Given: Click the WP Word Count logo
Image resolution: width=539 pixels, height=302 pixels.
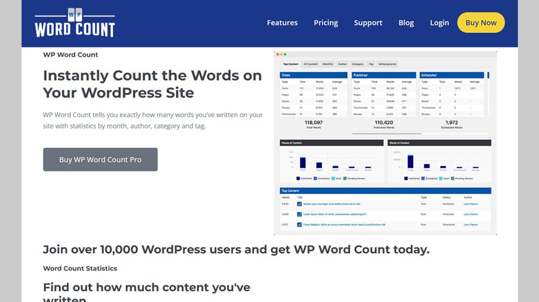Looking at the screenshot, I should (x=75, y=23).
